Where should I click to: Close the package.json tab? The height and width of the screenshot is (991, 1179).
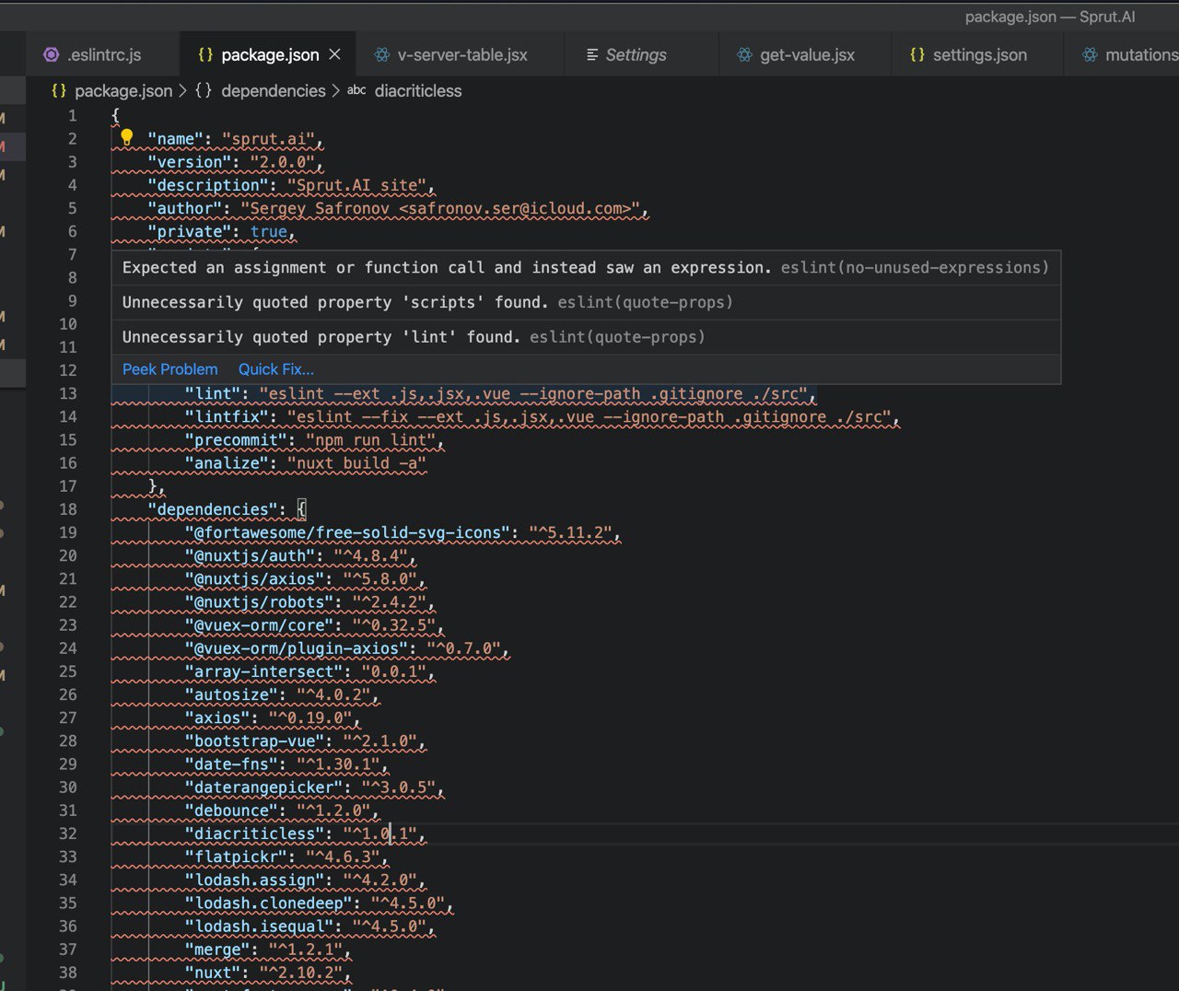(x=334, y=55)
